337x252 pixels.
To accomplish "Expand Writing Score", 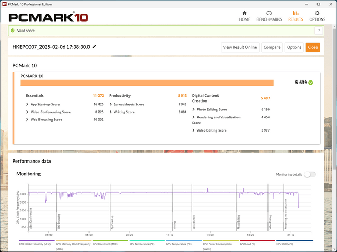I will [x=111, y=112].
